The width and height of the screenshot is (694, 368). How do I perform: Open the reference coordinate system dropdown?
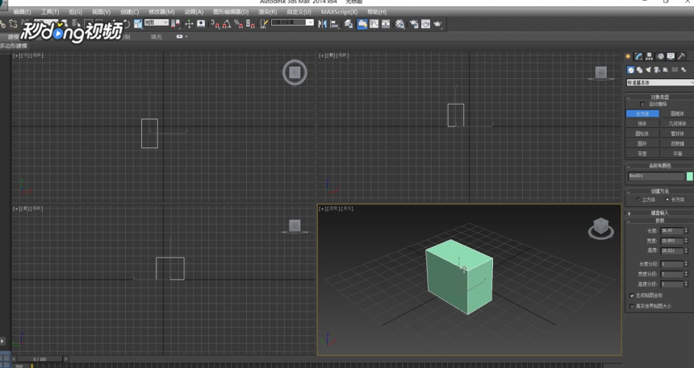pos(157,23)
